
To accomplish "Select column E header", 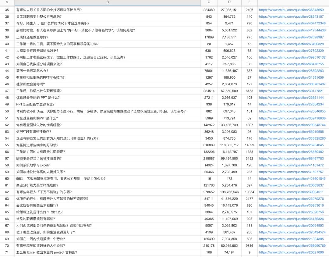I will 249,2.
